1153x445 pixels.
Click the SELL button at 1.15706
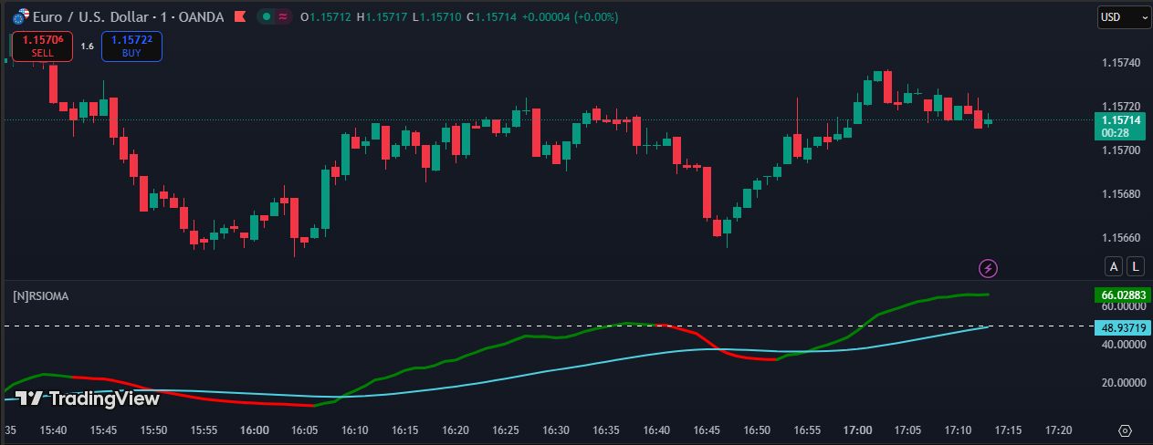(x=43, y=46)
